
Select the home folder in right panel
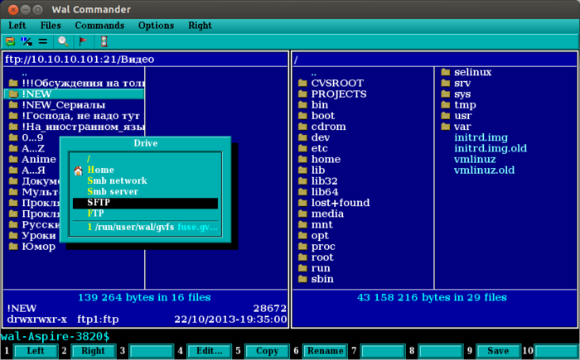(x=363, y=159)
